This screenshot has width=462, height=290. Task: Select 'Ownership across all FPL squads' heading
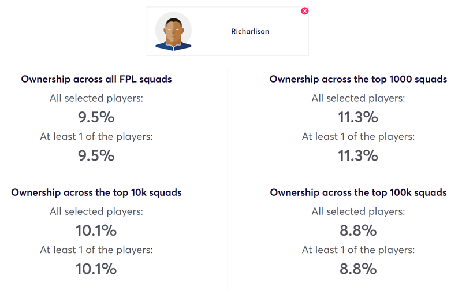[96, 79]
